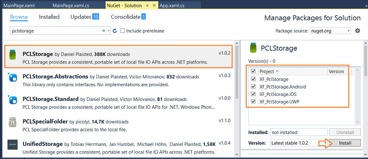Click the v1.0.3 version label

click(225, 76)
